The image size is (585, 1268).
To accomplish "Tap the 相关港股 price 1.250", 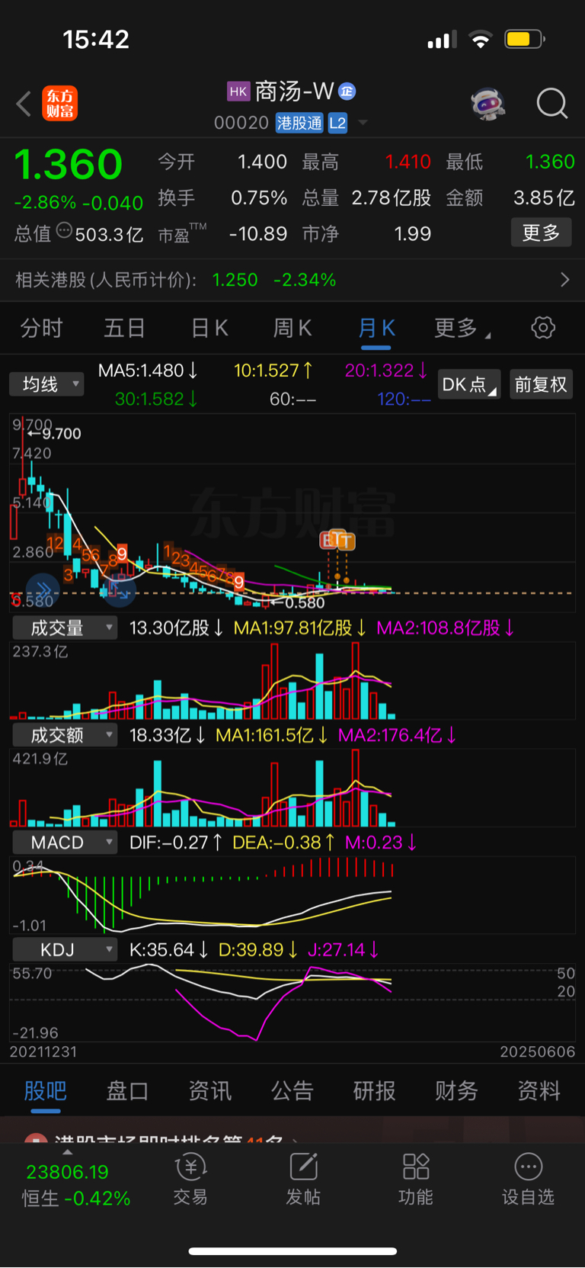I will click(235, 280).
